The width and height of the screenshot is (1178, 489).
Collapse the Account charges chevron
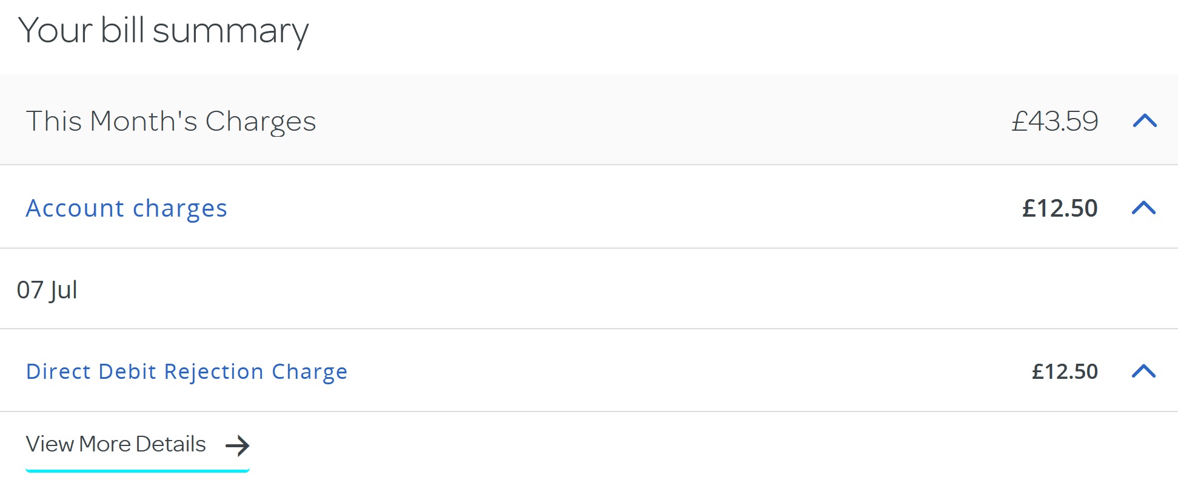pyautogui.click(x=1143, y=208)
